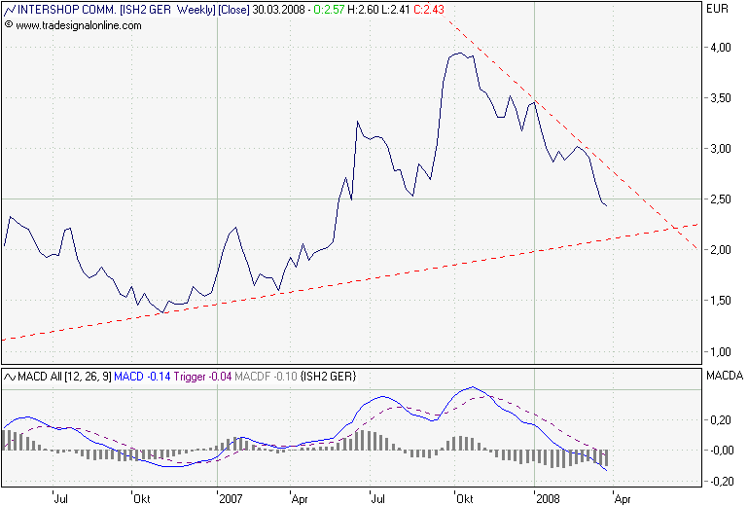Click the line chart icon before INTERSHOP COMM.
Viewport: 748px width, 506px height.
(x=10, y=10)
